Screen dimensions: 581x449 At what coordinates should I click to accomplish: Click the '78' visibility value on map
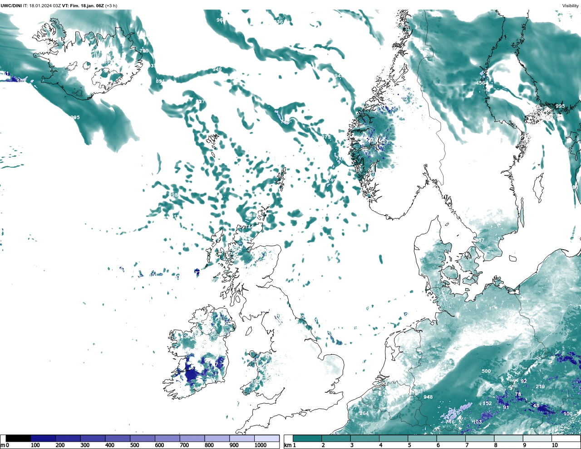518,394
